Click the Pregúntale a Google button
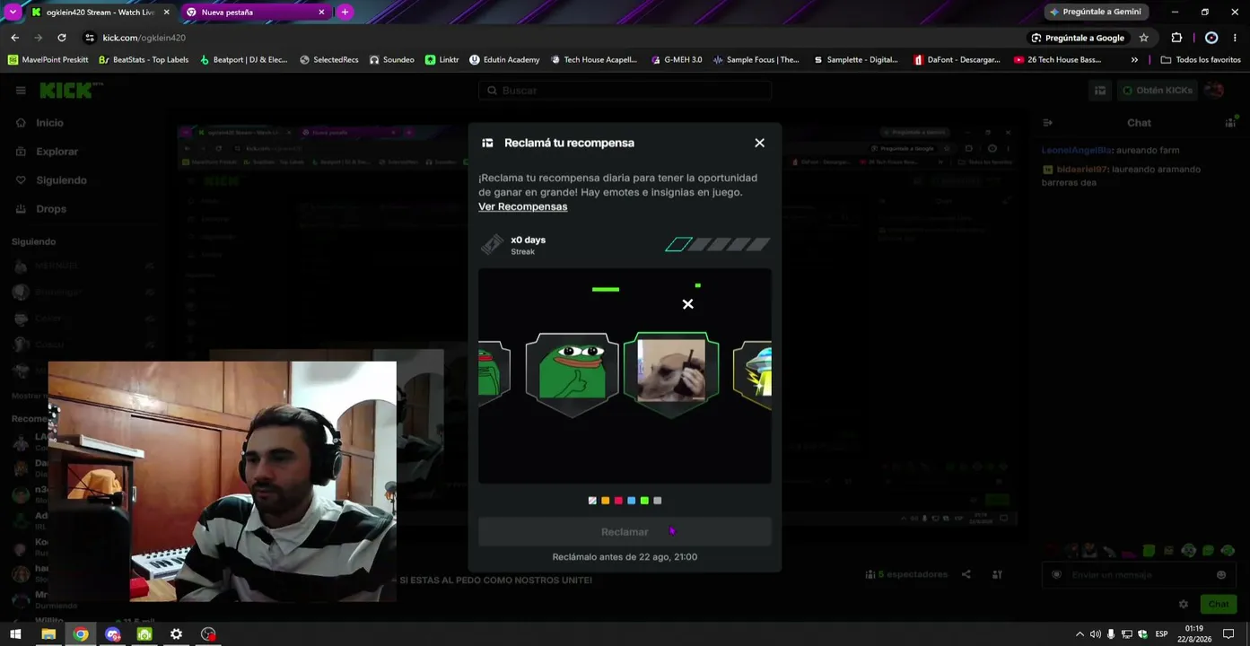 coord(1078,38)
